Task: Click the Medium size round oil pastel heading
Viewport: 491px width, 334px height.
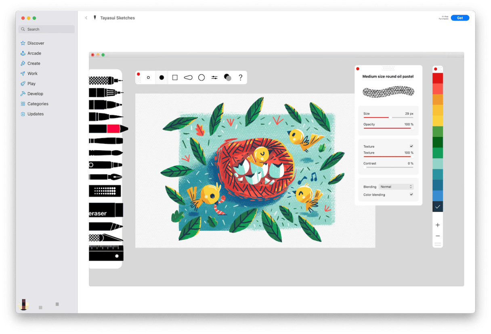Action: coord(388,76)
